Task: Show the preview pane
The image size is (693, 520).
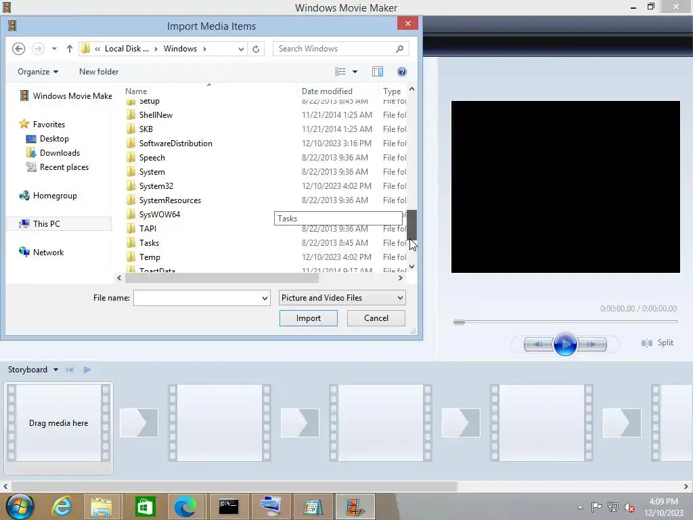Action: click(378, 72)
